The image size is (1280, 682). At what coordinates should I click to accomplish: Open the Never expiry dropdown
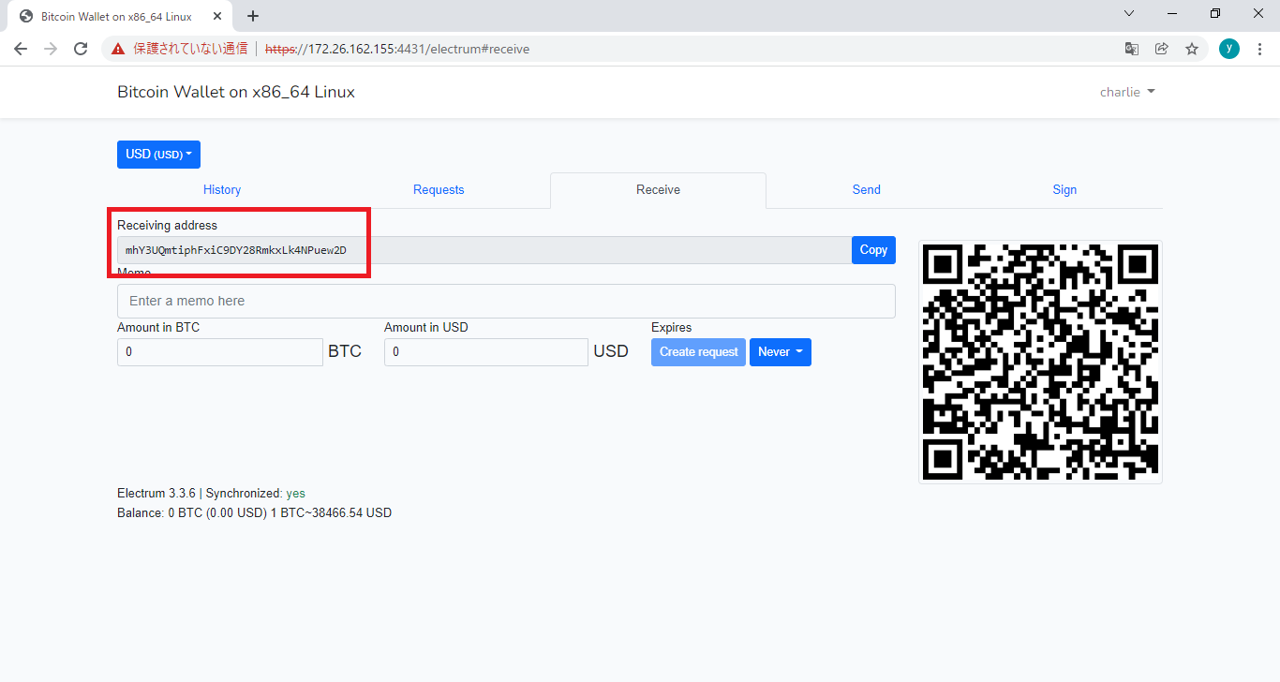[x=780, y=351]
